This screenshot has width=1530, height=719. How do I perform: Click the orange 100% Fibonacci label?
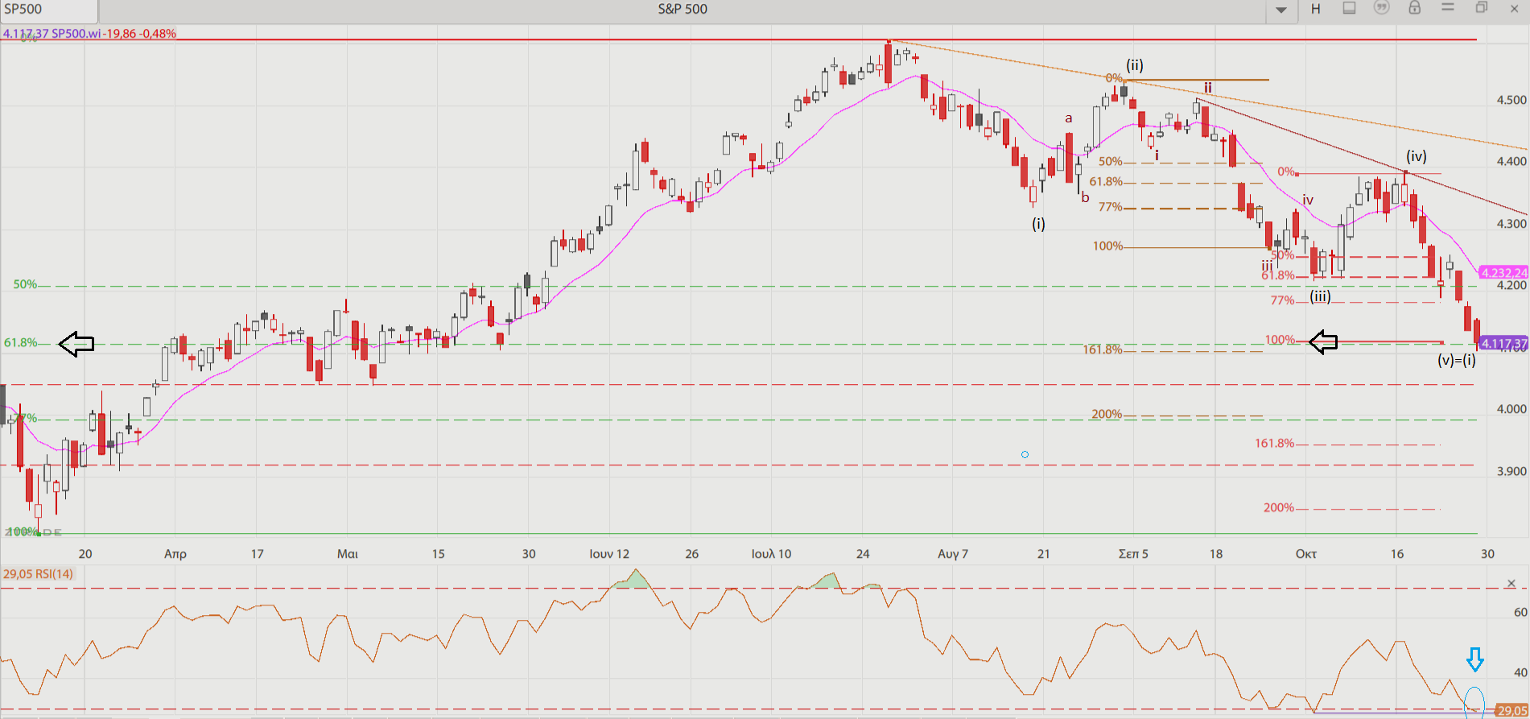[x=1107, y=246]
